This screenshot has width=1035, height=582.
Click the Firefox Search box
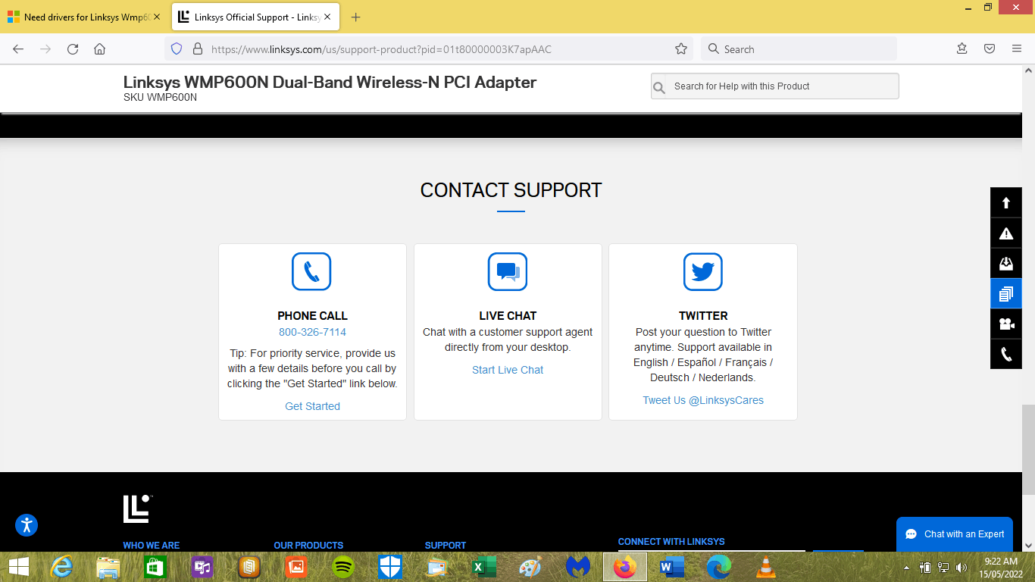click(799, 49)
